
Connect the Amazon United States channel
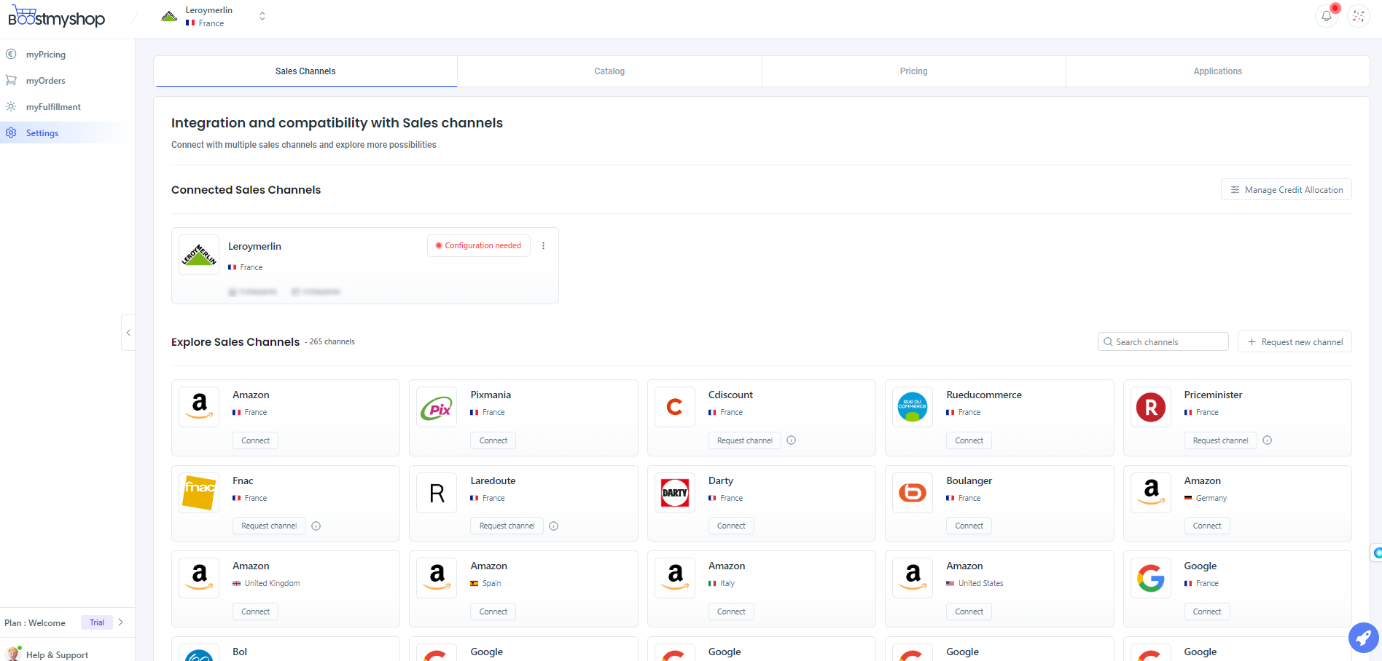pyautogui.click(x=969, y=611)
